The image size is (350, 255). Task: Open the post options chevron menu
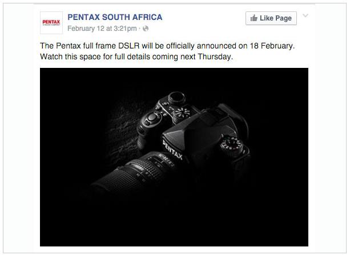305,15
